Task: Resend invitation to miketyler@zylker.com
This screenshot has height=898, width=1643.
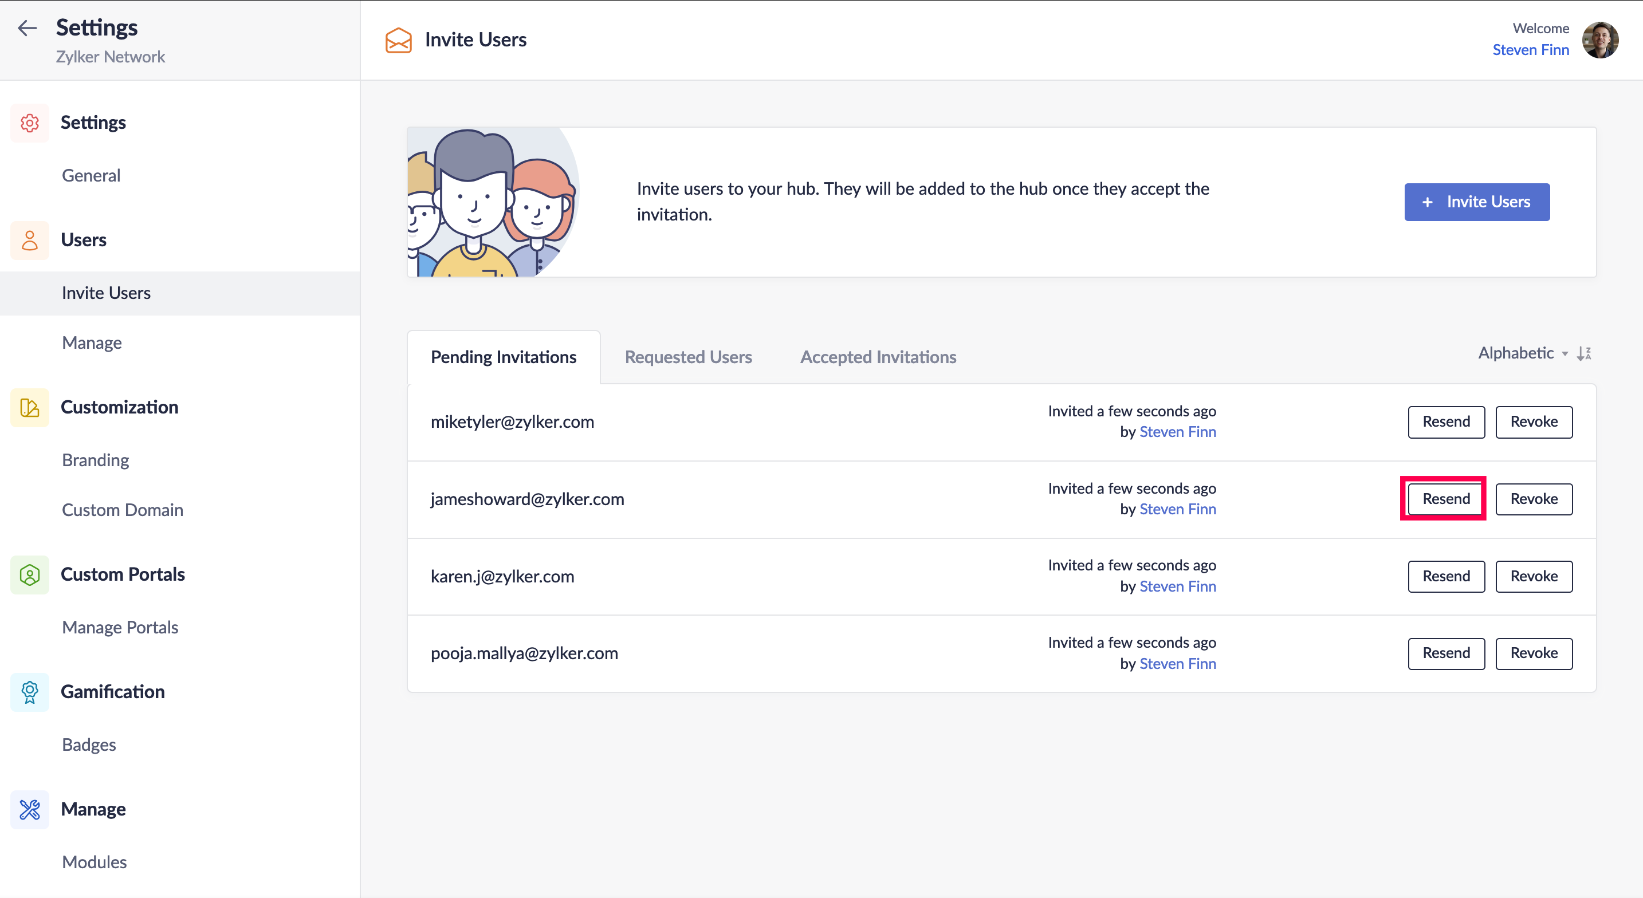Action: coord(1445,422)
